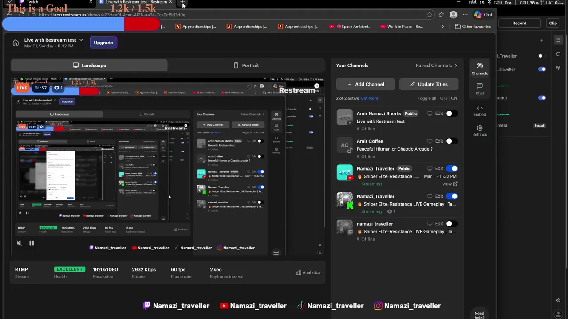
Task: Show more bookmarks with the chevron arrow
Action: (442, 27)
